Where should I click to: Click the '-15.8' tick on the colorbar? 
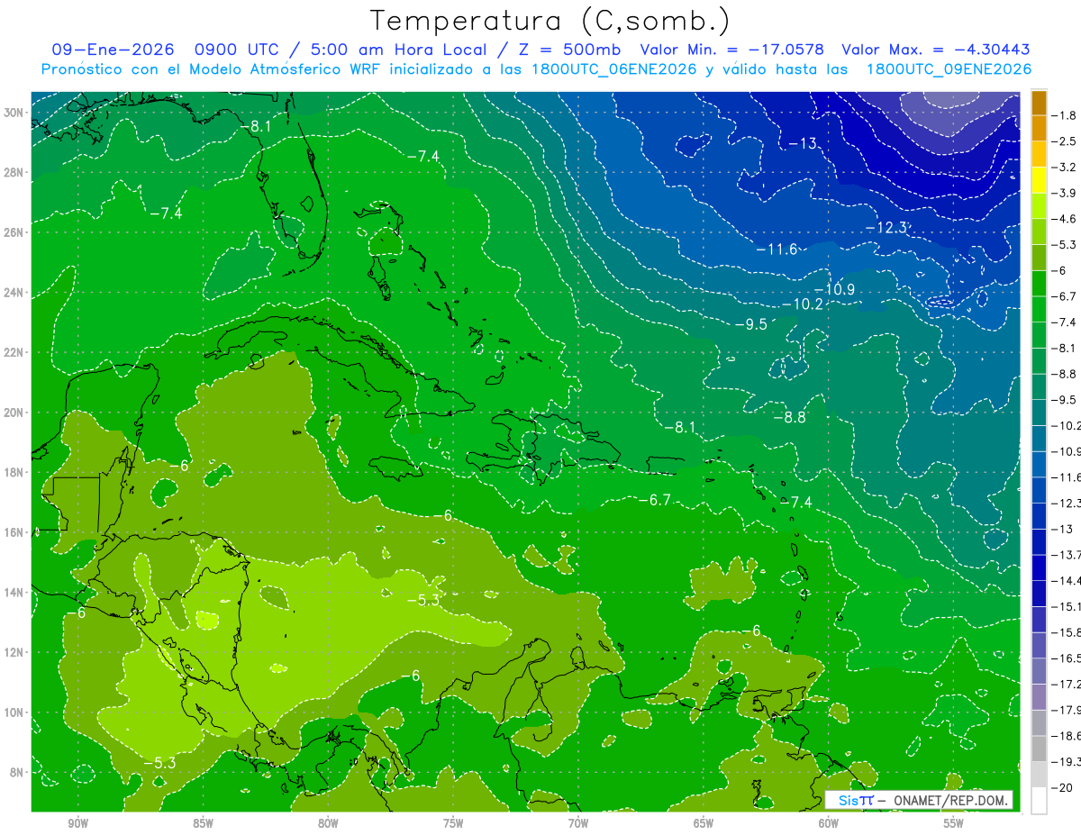[1064, 631]
